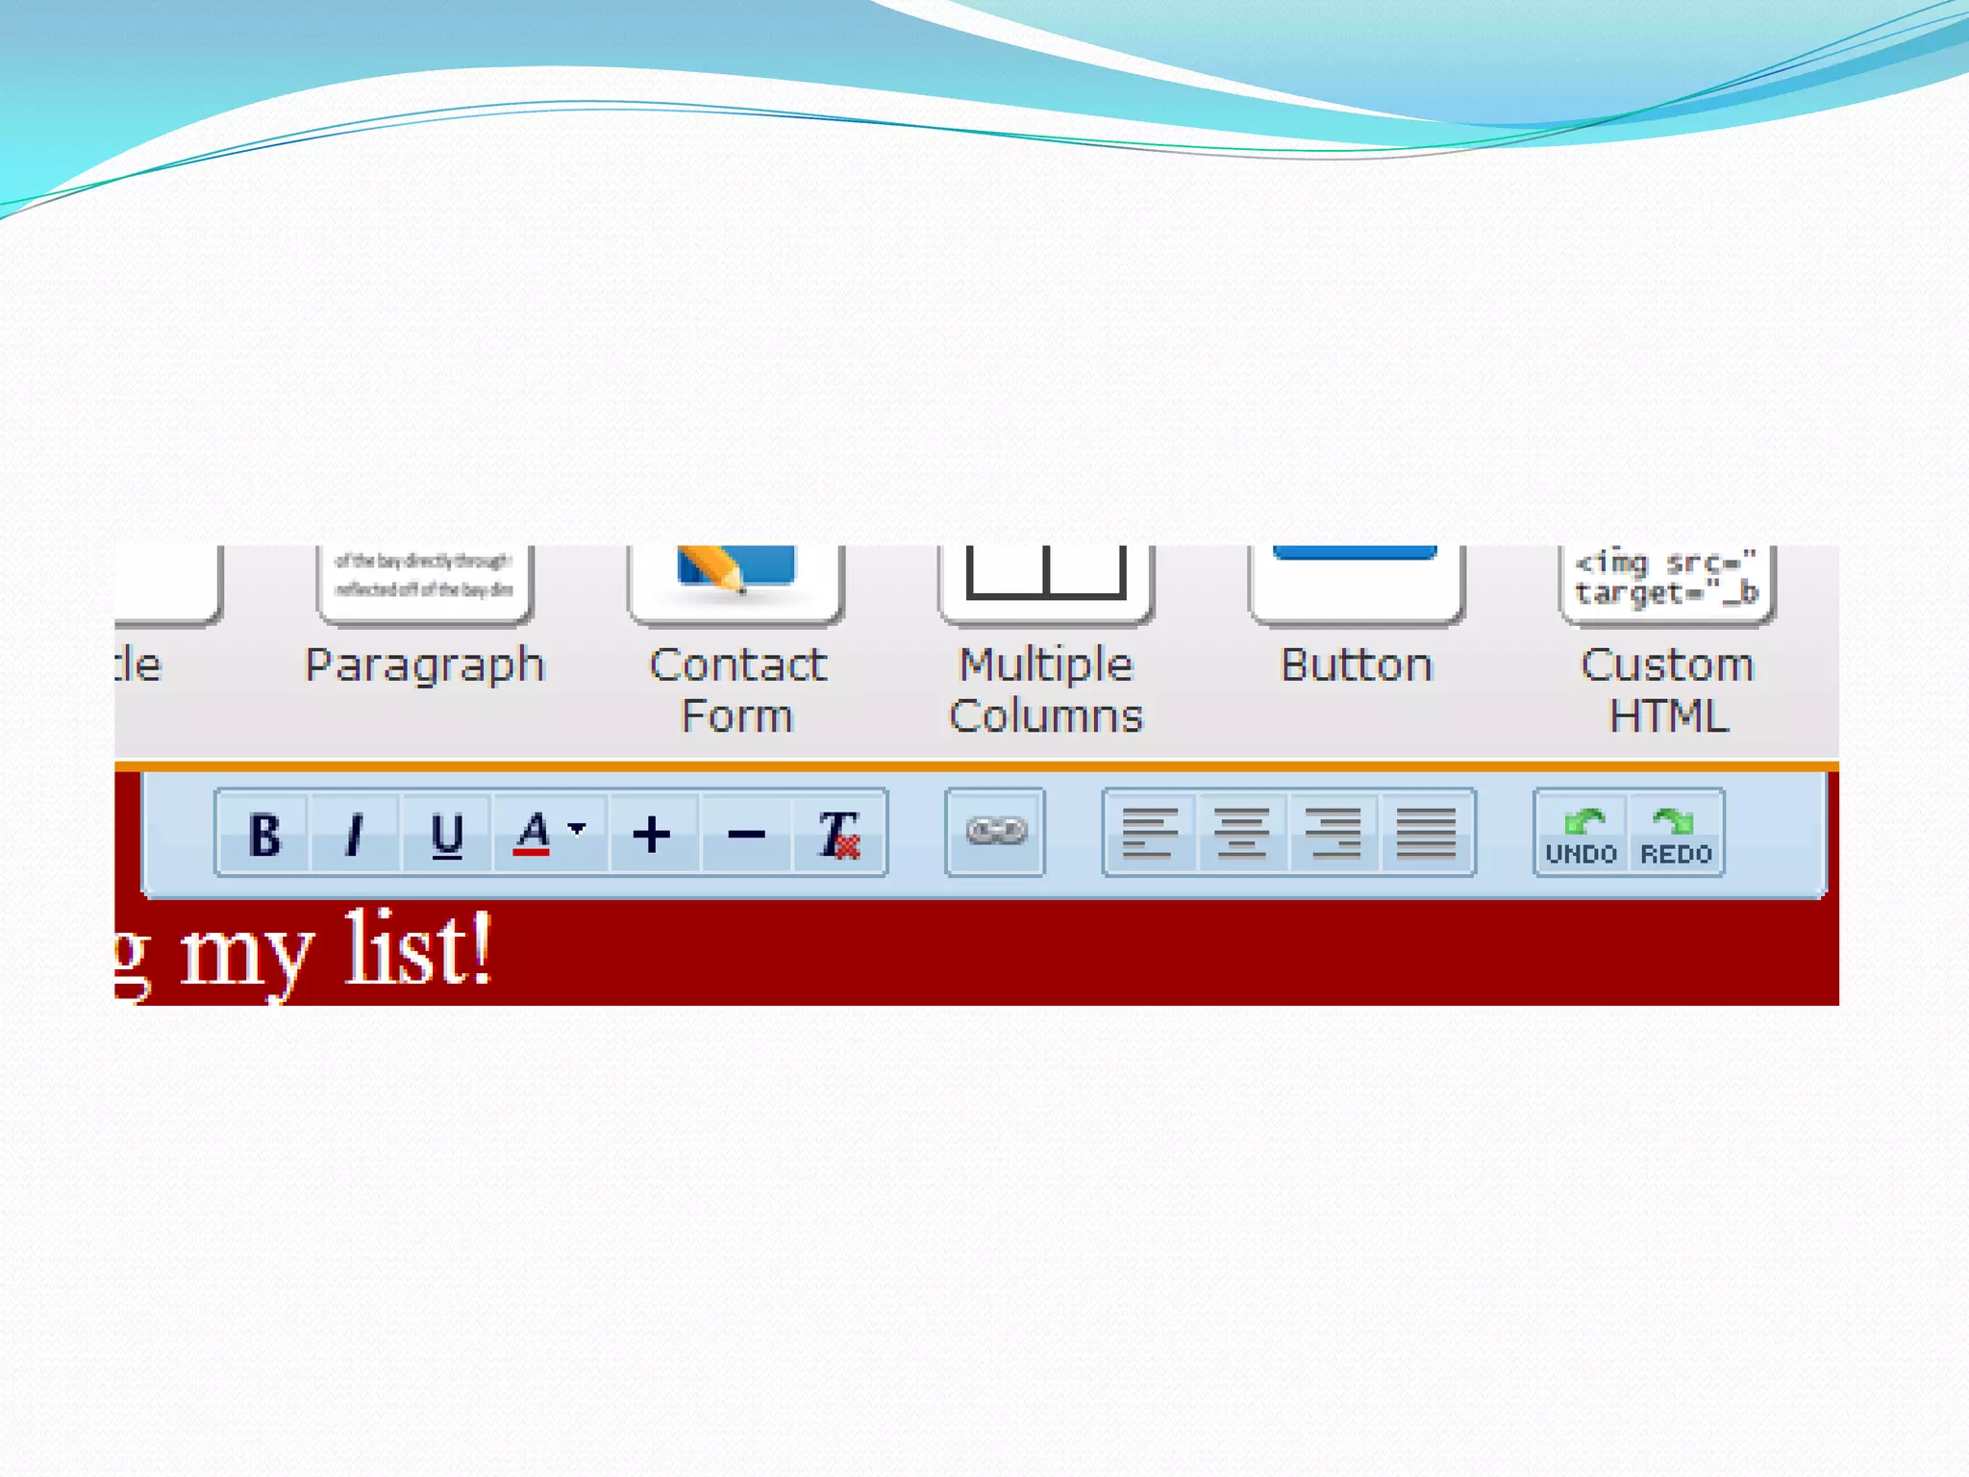This screenshot has height=1477, width=1969.
Task: Justify the text alignment
Action: pyautogui.click(x=1426, y=833)
